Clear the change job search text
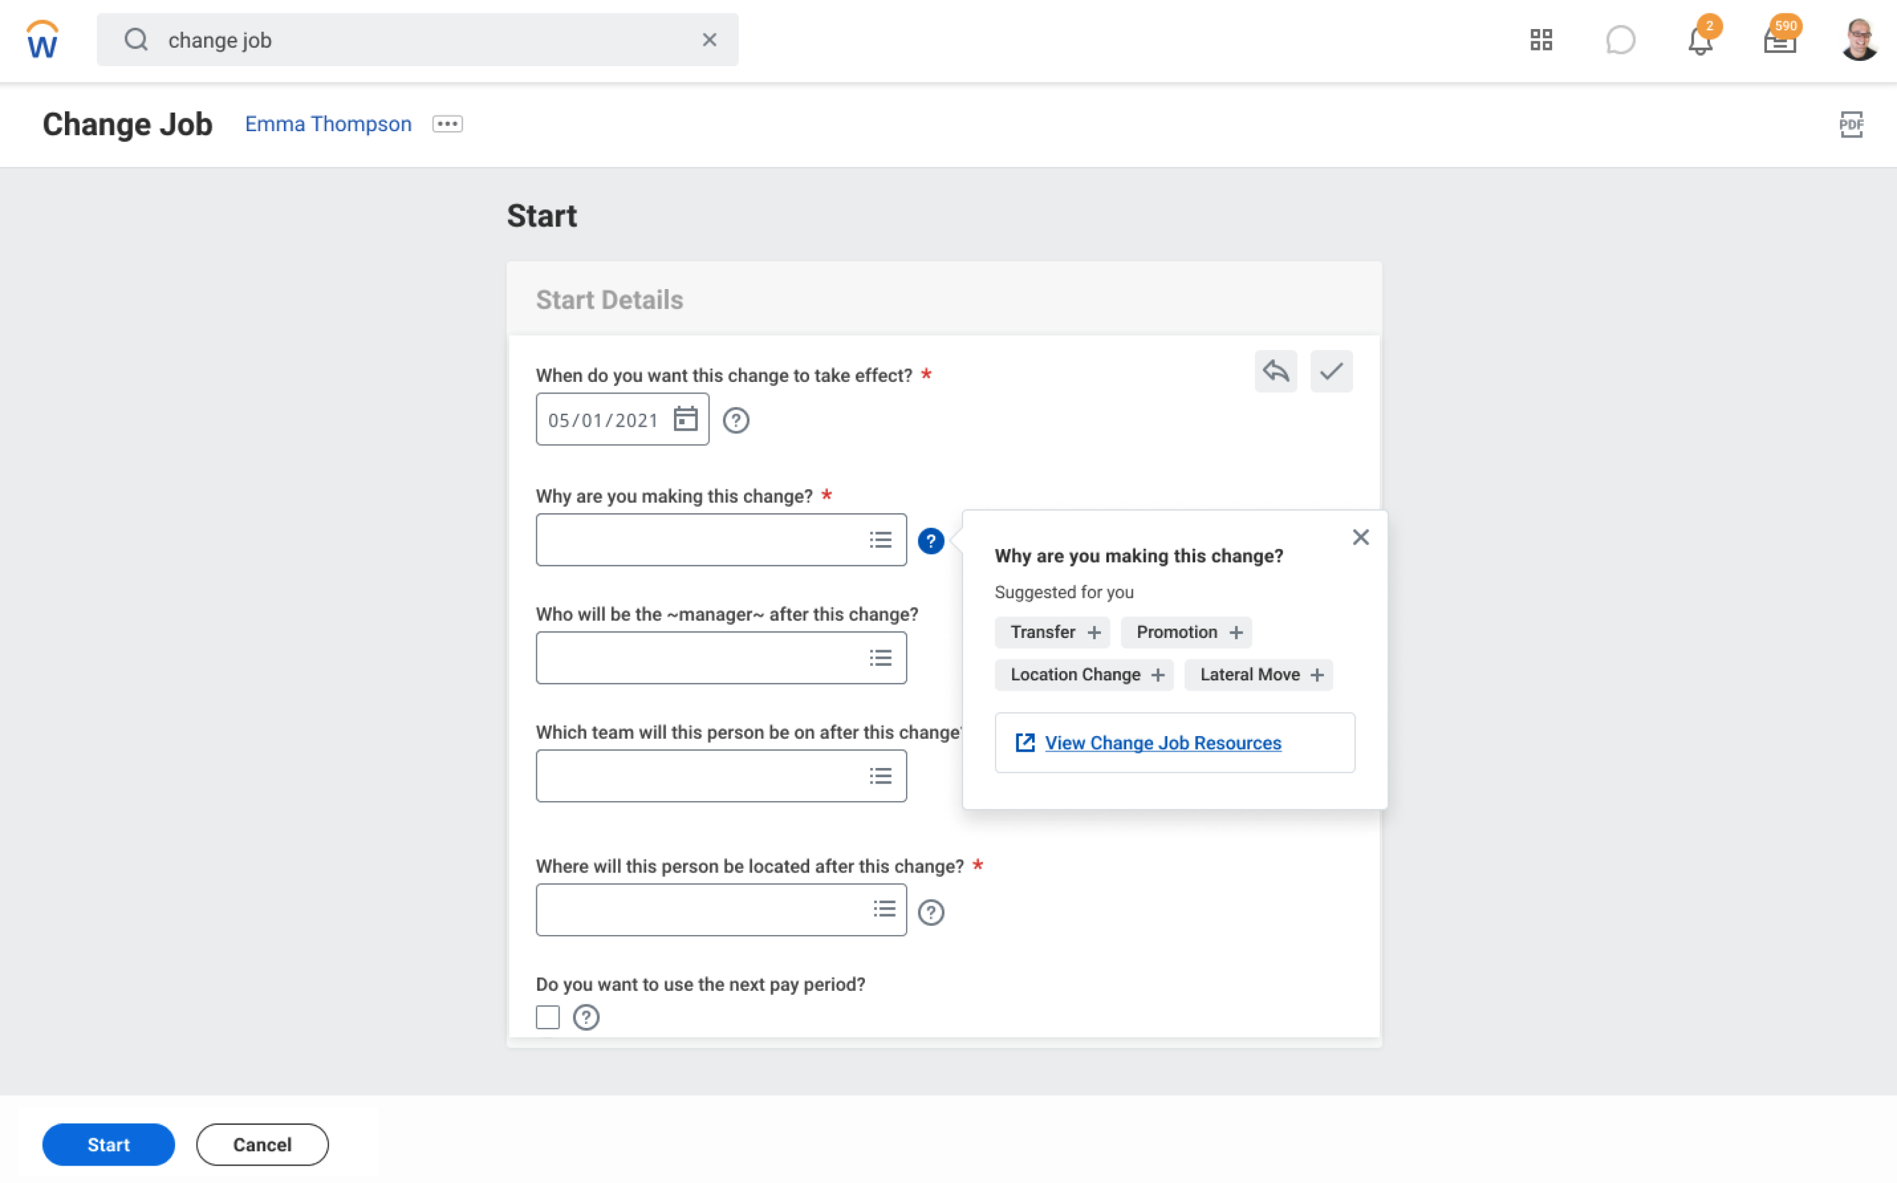Image resolution: width=1897 pixels, height=1183 pixels. click(709, 39)
